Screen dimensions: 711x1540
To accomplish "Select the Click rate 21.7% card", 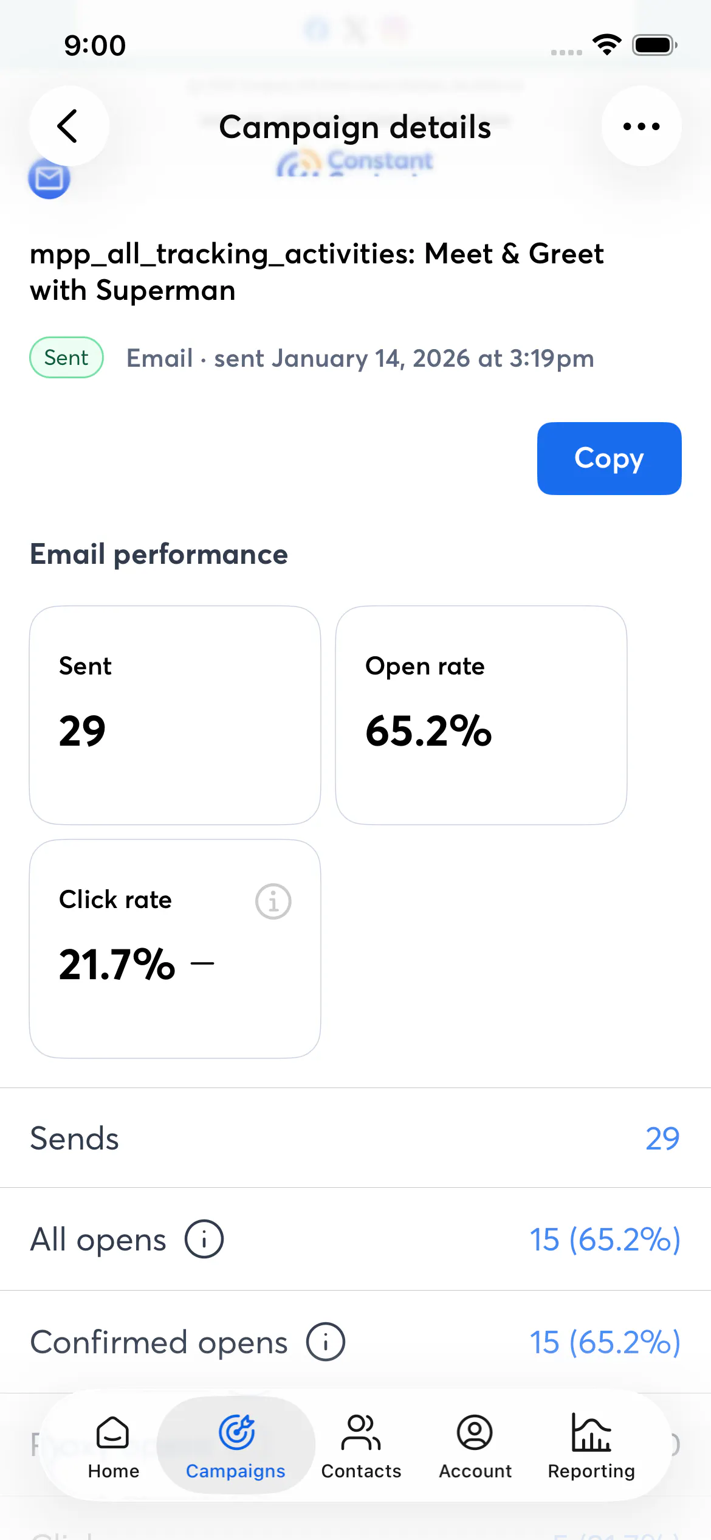I will click(x=175, y=949).
